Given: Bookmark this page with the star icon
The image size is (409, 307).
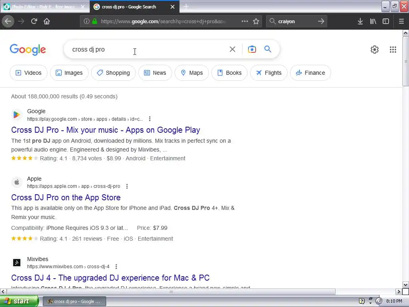Looking at the screenshot, I should pyautogui.click(x=256, y=21).
